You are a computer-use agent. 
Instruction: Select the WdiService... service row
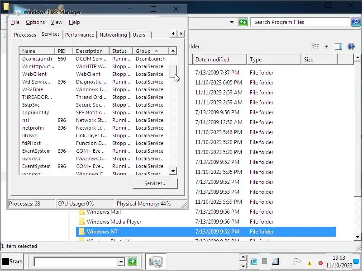[94, 82]
